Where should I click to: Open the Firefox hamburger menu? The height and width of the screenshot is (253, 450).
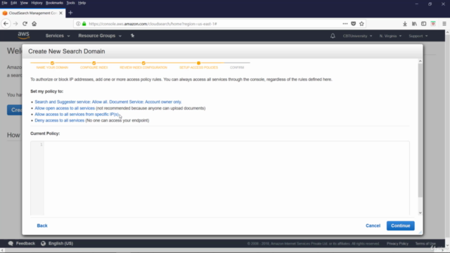tap(444, 24)
